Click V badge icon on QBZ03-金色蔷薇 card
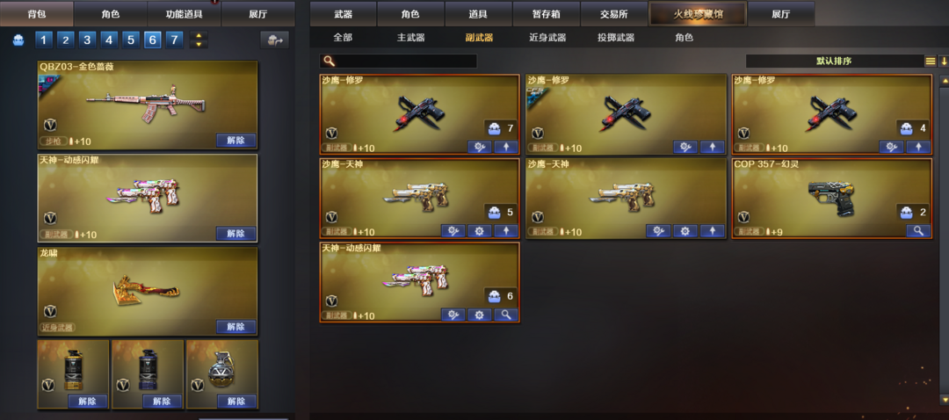949x420 pixels. pyautogui.click(x=50, y=126)
